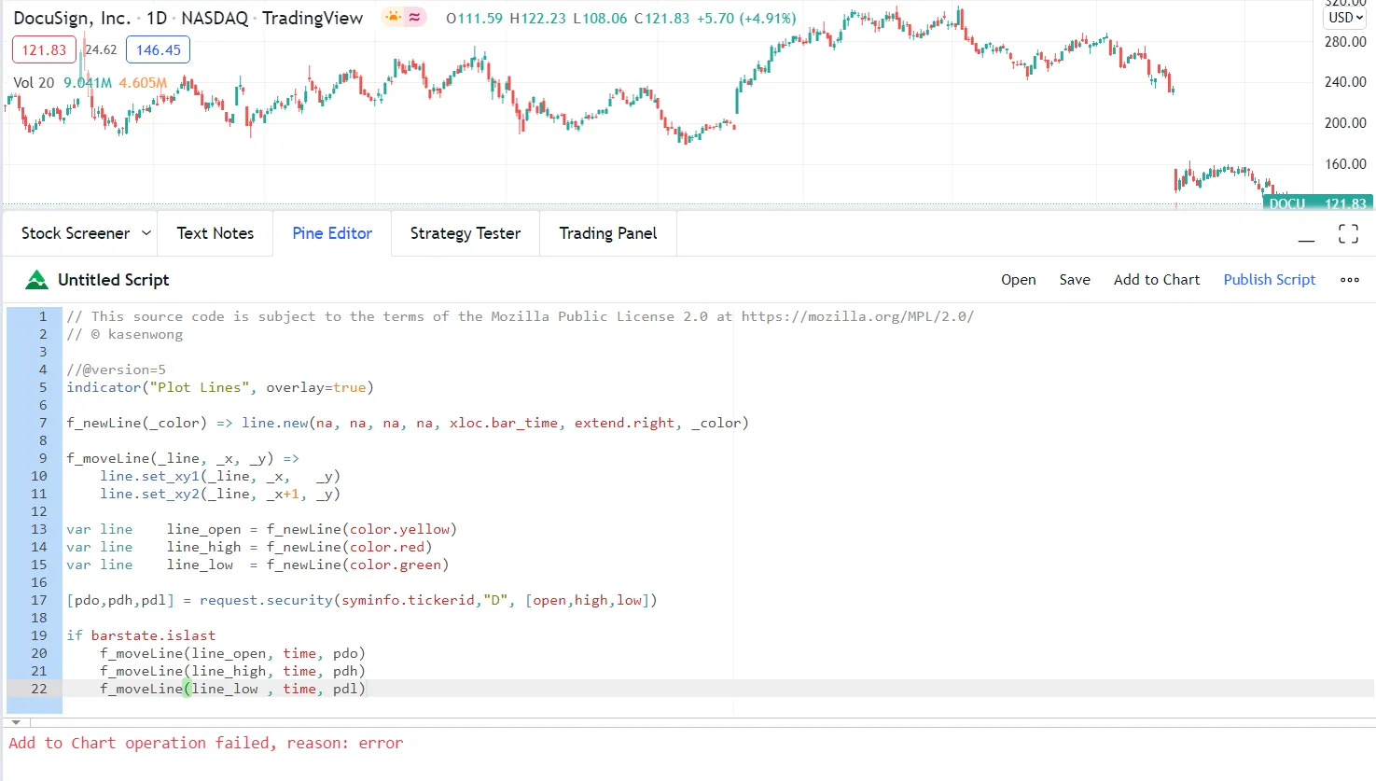Click the f_moveLine(_line, _x, _y) definition
Image resolution: width=1376 pixels, height=781 pixels.
[183, 459]
